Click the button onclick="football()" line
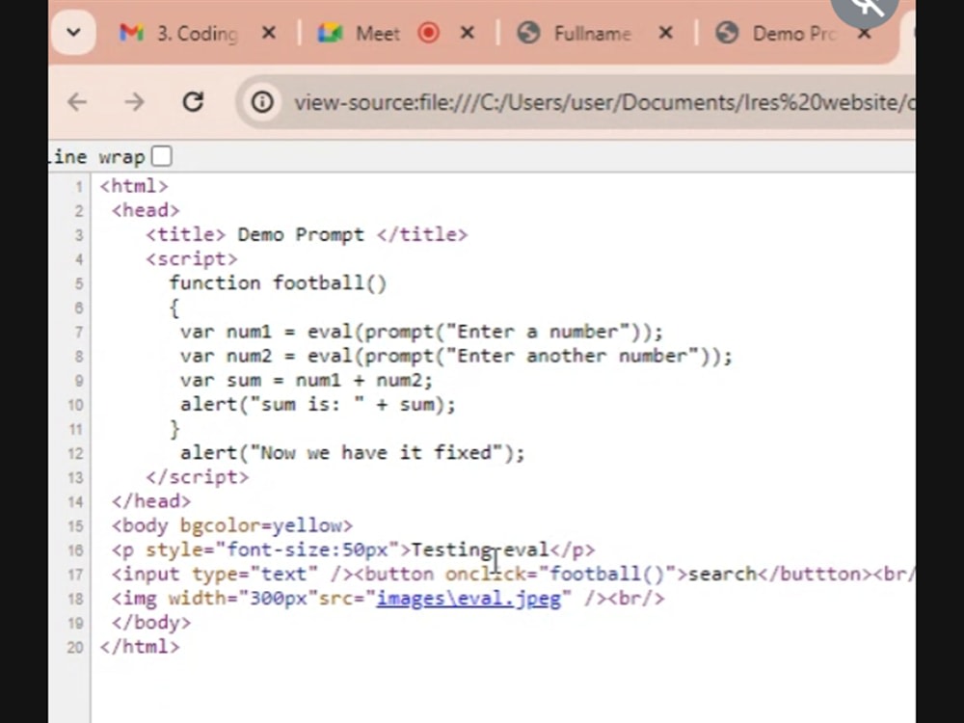This screenshot has height=723, width=964. click(513, 575)
